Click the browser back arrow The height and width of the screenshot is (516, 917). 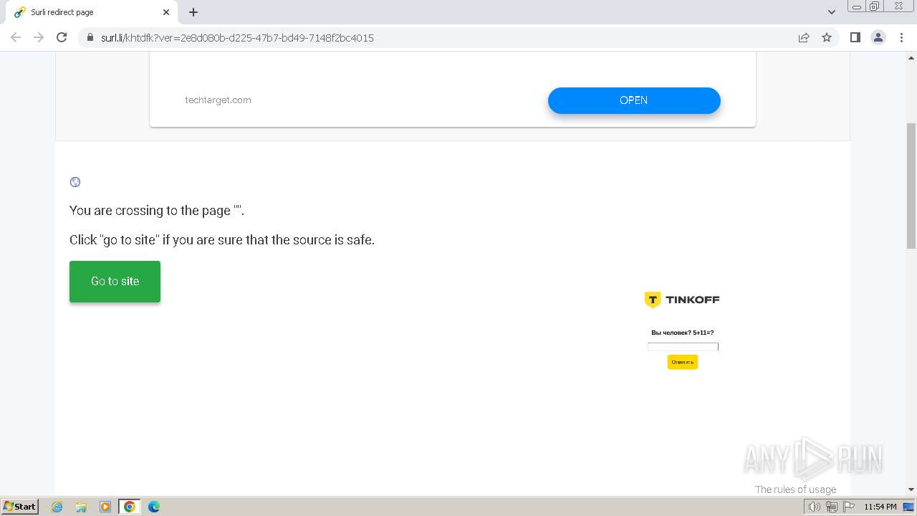[x=16, y=37]
